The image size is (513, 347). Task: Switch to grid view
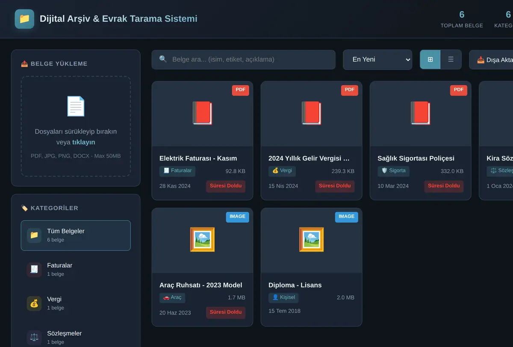(x=430, y=59)
